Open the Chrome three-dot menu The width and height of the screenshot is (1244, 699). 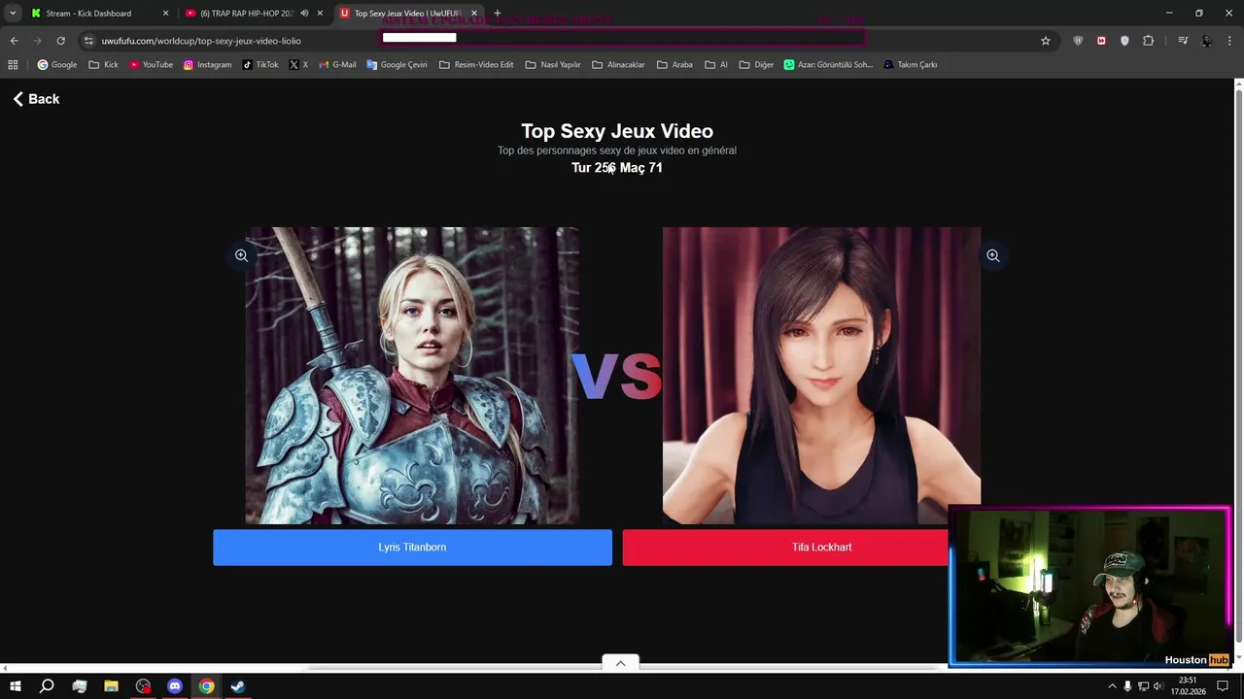1230,41
